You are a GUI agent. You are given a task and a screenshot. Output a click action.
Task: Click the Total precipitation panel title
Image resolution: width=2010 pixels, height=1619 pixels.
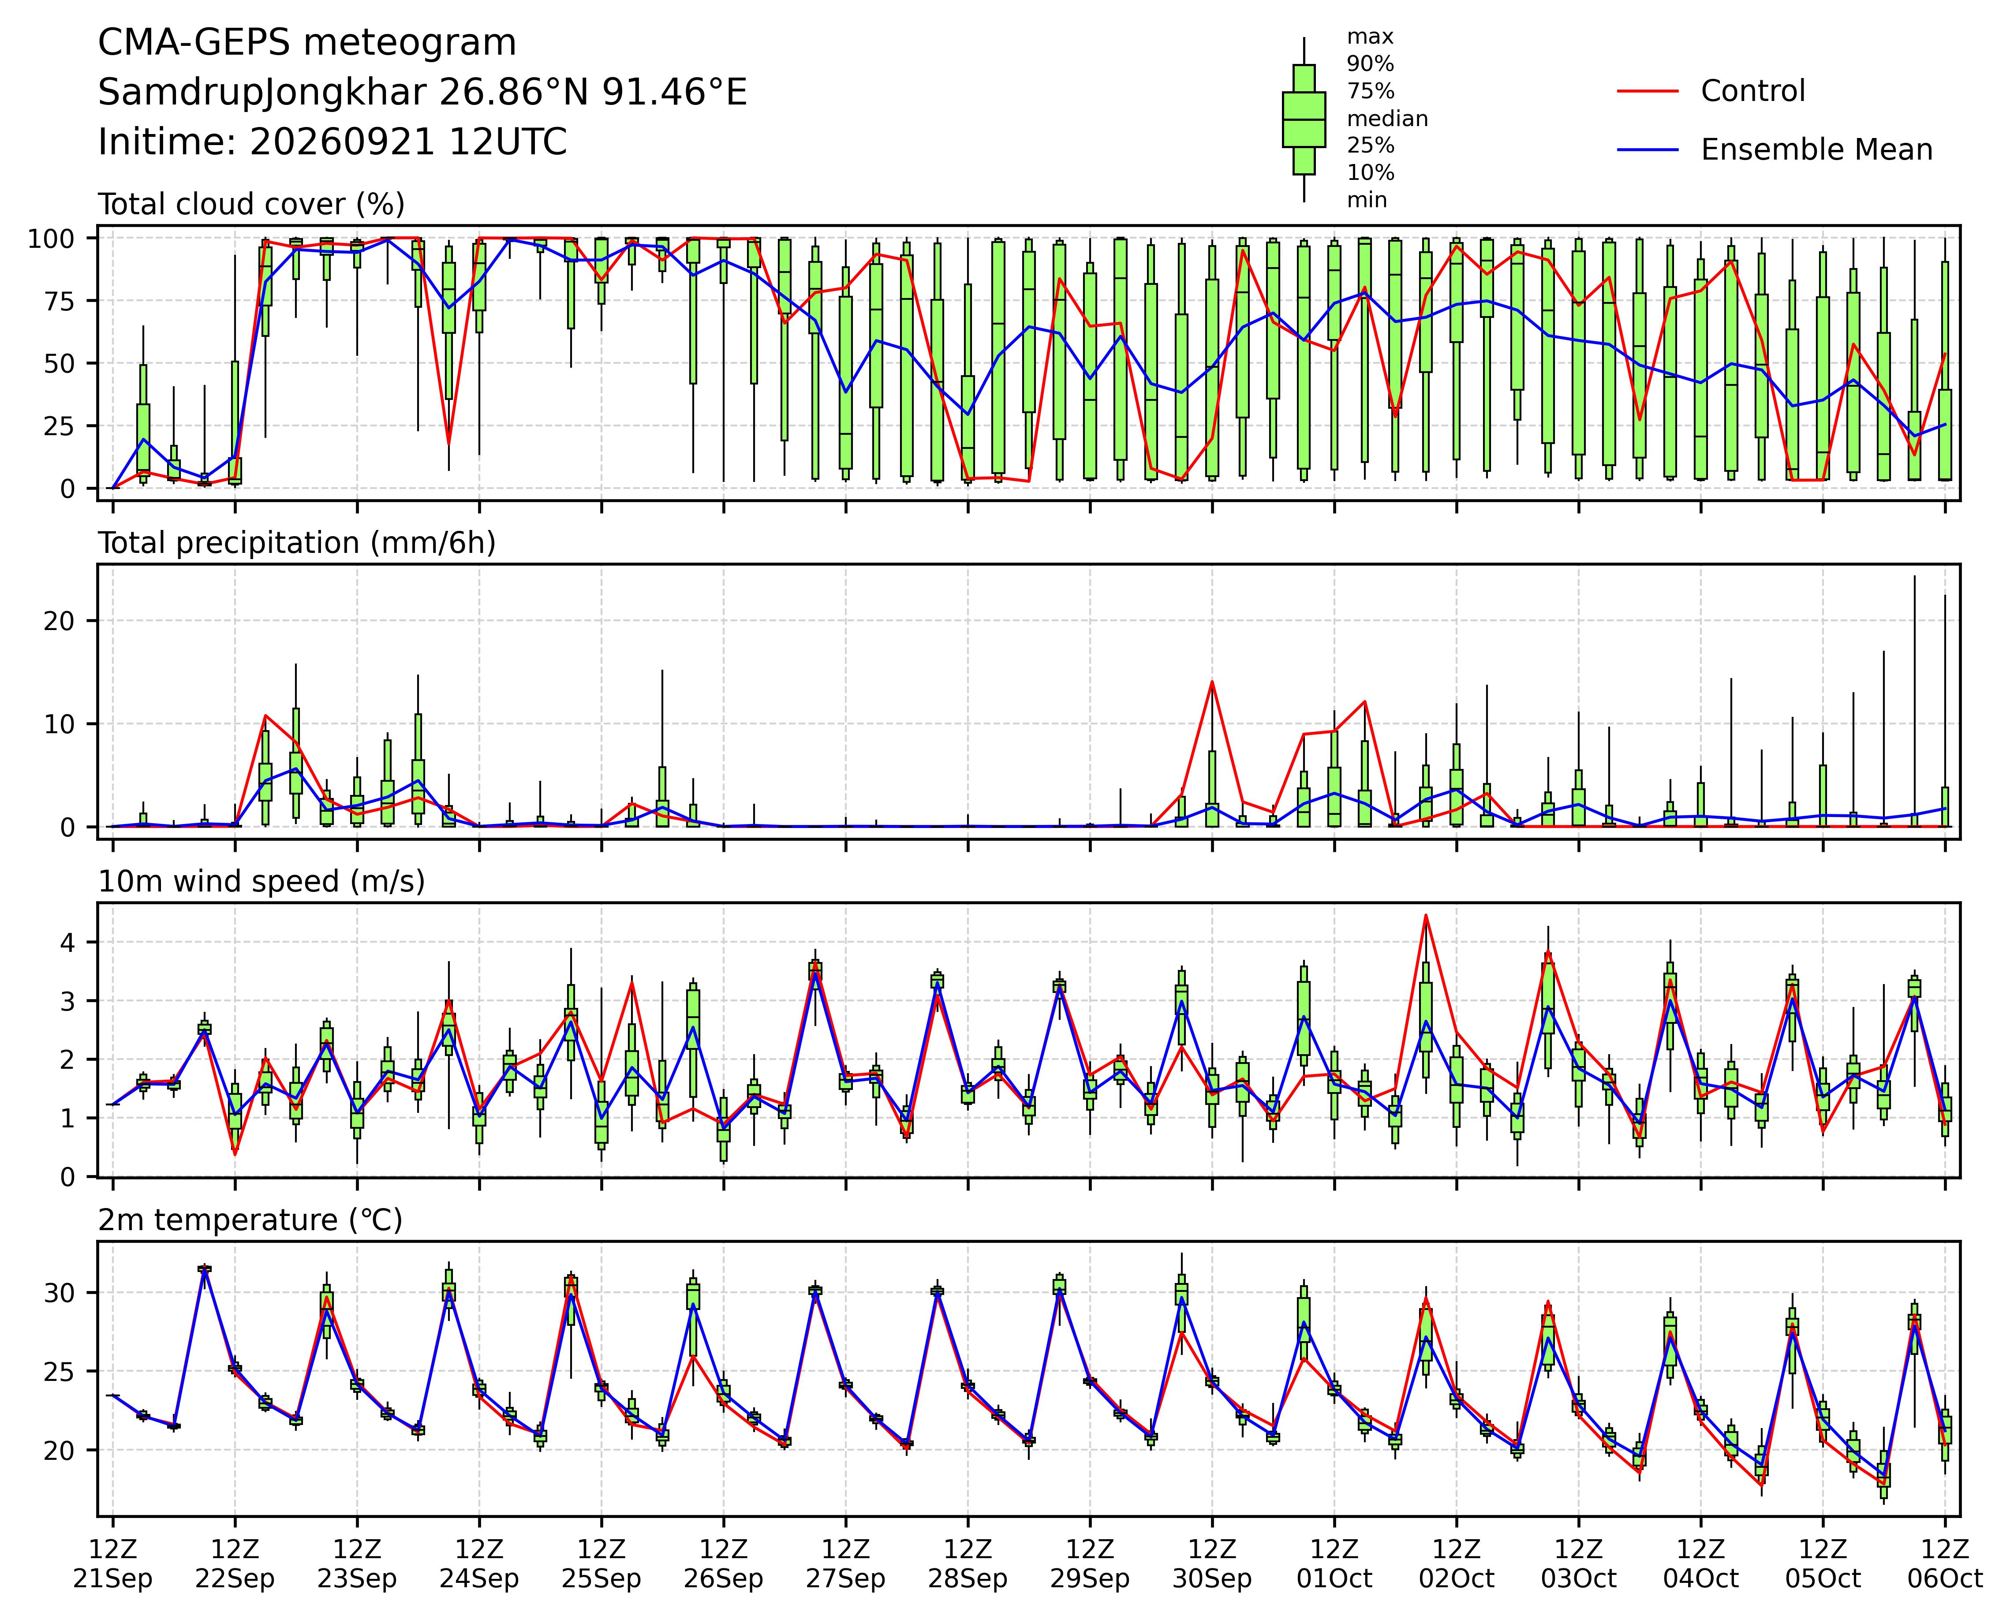point(297,543)
